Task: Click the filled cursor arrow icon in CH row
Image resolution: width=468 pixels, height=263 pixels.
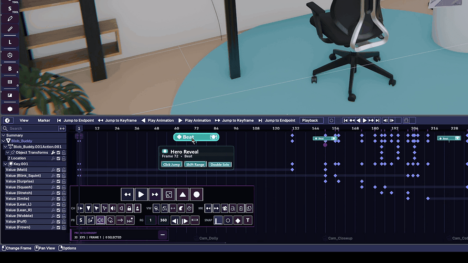Action: pyautogui.click(x=96, y=208)
